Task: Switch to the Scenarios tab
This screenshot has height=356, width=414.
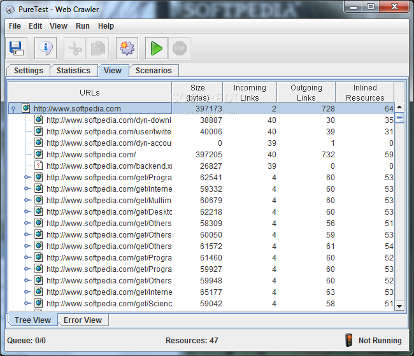Action: [153, 71]
